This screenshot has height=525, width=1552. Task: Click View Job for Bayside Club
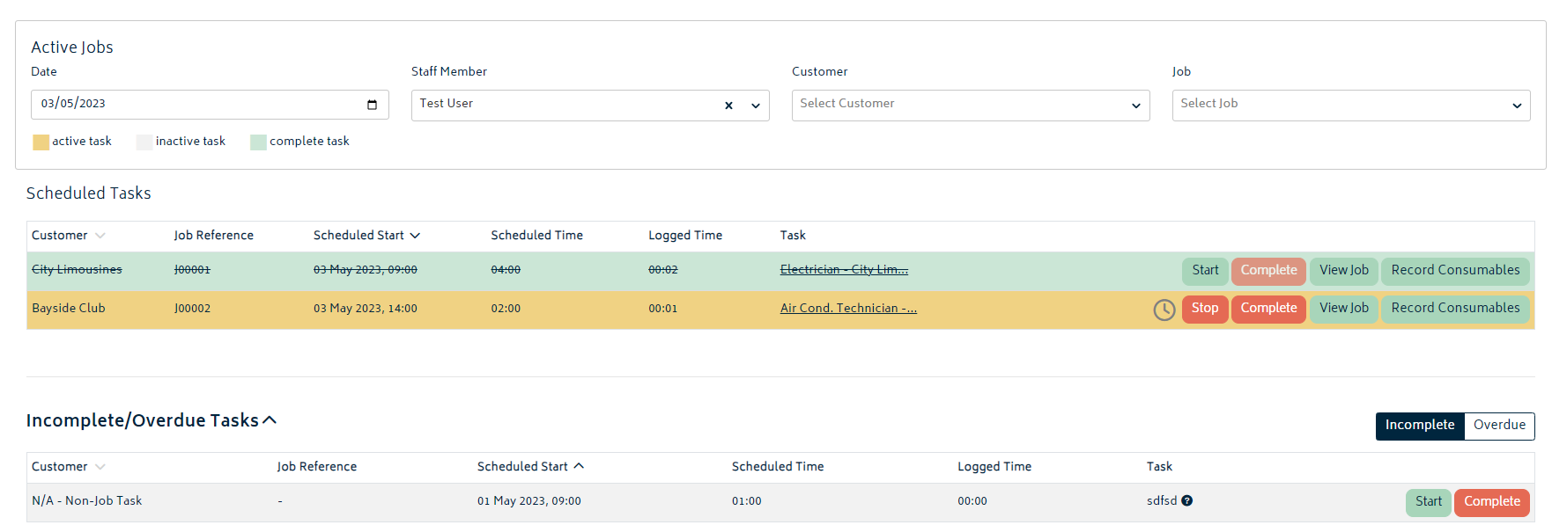point(1344,309)
